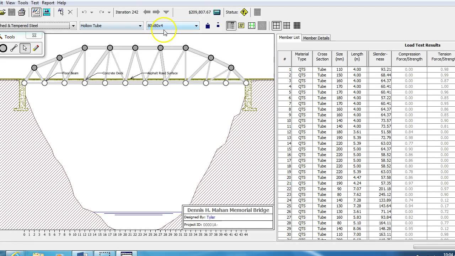Decrease the selected member size
Image resolution: width=455 pixels, height=256 pixels.
217,25
